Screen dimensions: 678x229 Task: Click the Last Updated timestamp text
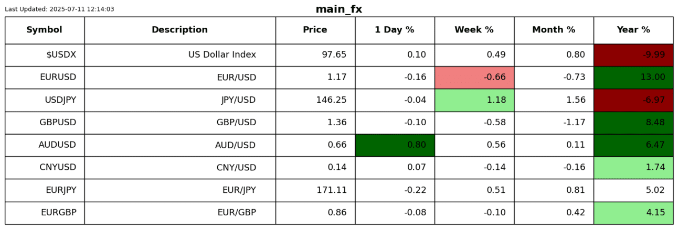click(x=59, y=9)
